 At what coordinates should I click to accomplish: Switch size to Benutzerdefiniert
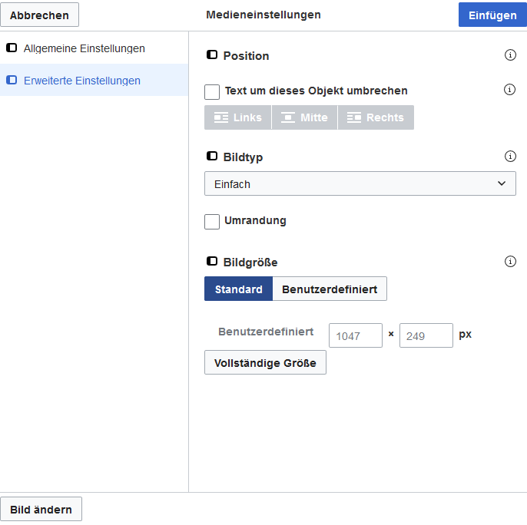pos(330,289)
